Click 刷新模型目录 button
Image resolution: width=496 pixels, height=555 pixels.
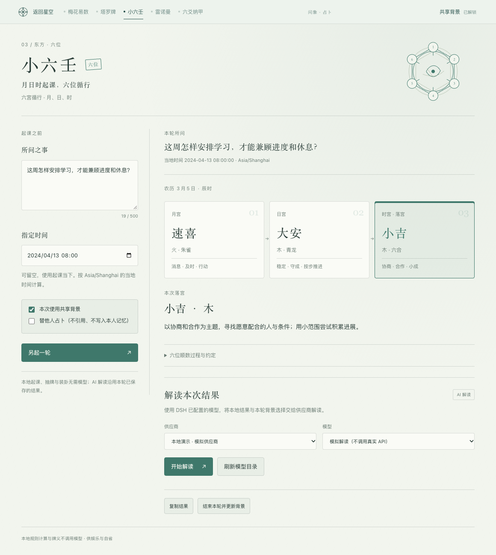[241, 466]
